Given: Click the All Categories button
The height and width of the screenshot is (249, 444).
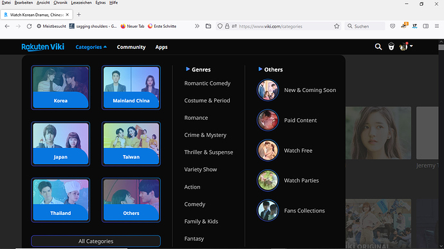Looking at the screenshot, I should (x=96, y=241).
